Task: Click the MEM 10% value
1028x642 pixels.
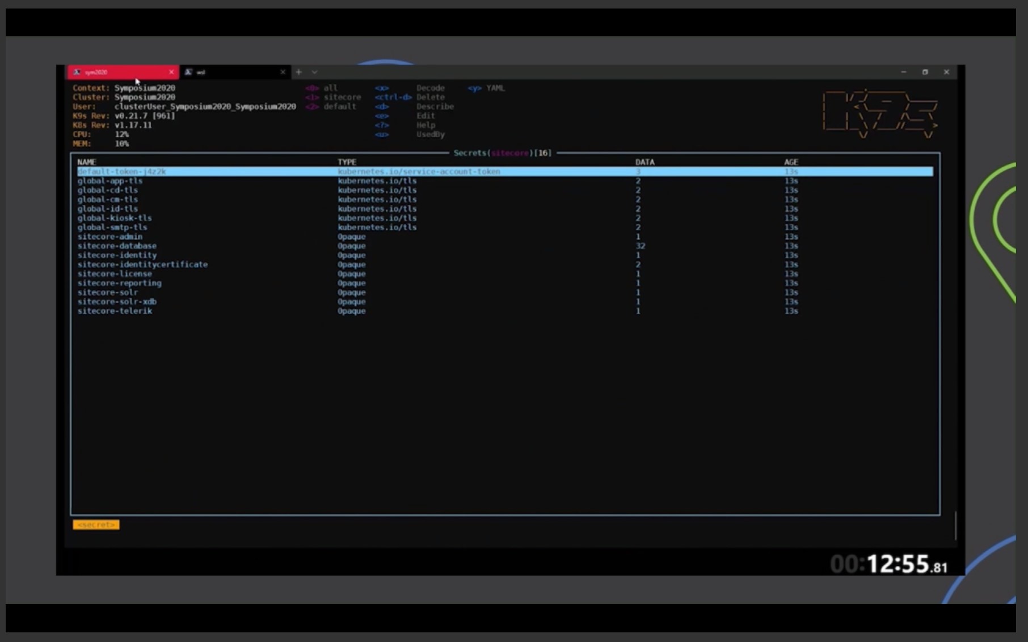Action: 121,143
